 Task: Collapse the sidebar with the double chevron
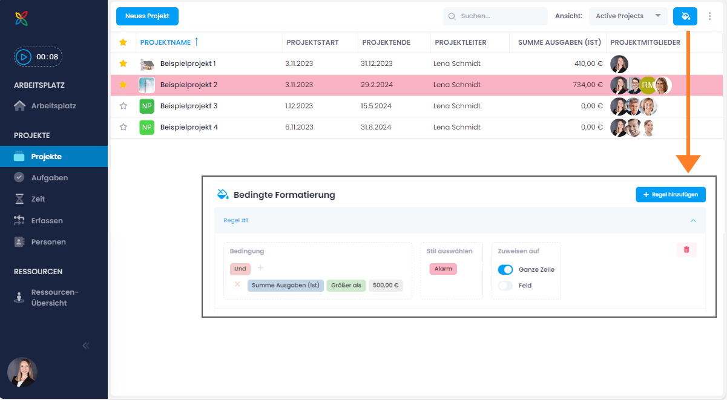(x=86, y=346)
